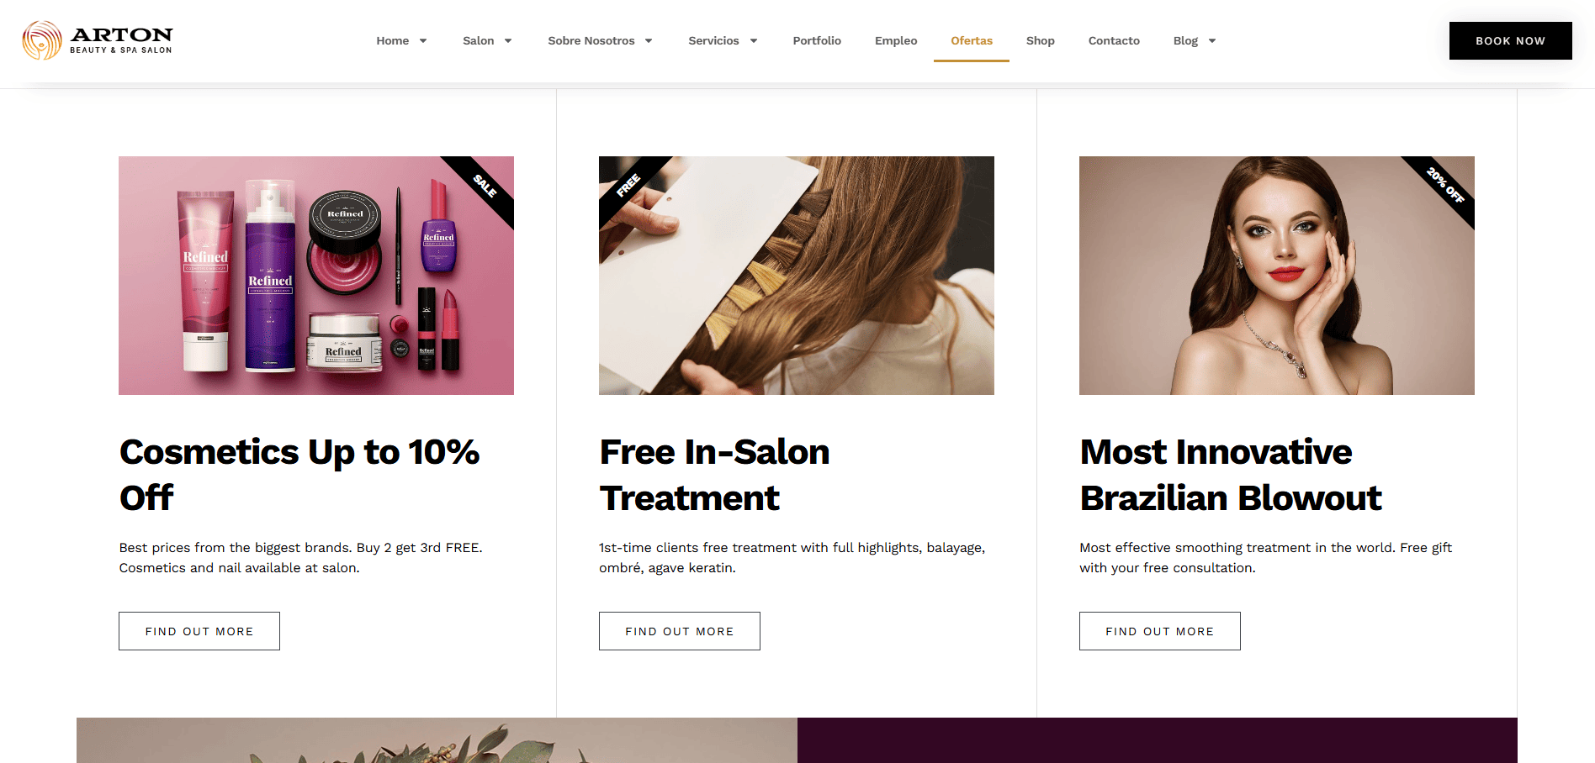
Task: Open the cosmetics products sale image
Action: point(316,276)
